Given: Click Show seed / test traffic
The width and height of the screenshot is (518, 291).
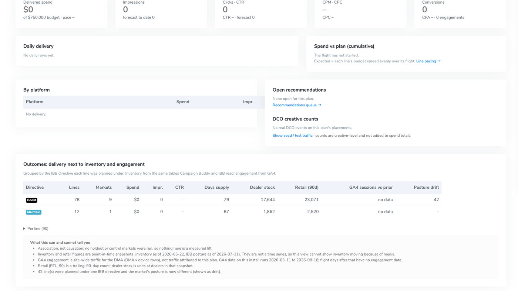Looking at the screenshot, I should coord(292,136).
